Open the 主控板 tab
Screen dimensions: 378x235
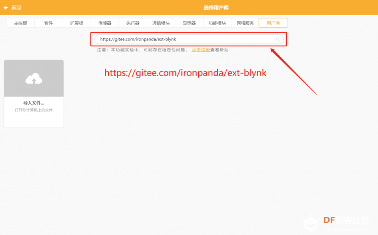pyautogui.click(x=21, y=23)
